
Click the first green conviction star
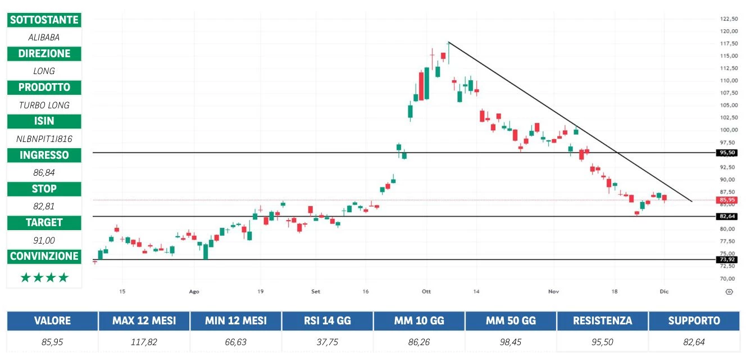(25, 277)
